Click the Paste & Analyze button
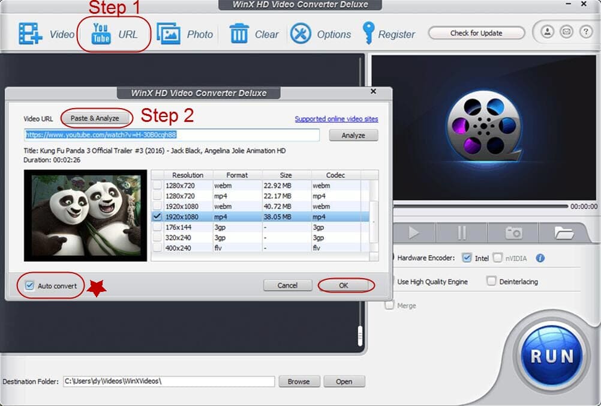The height and width of the screenshot is (406, 601). click(x=95, y=118)
